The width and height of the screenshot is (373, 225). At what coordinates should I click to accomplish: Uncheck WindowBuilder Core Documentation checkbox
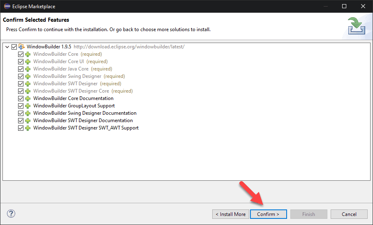[21, 98]
